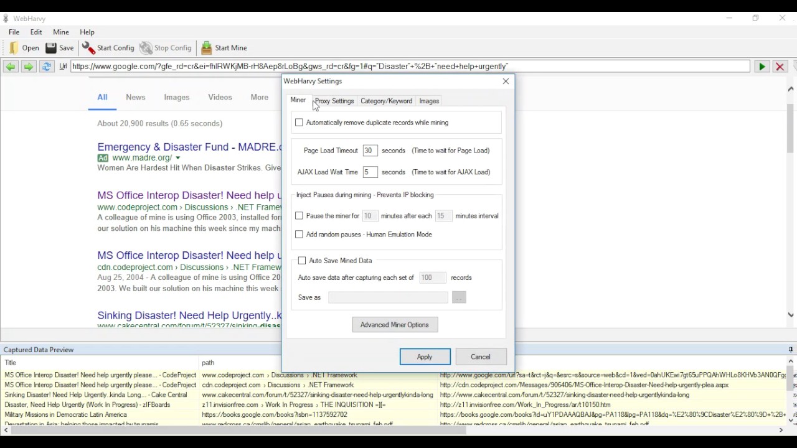Open Videos tab in Google results
The image size is (797, 448).
click(220, 97)
